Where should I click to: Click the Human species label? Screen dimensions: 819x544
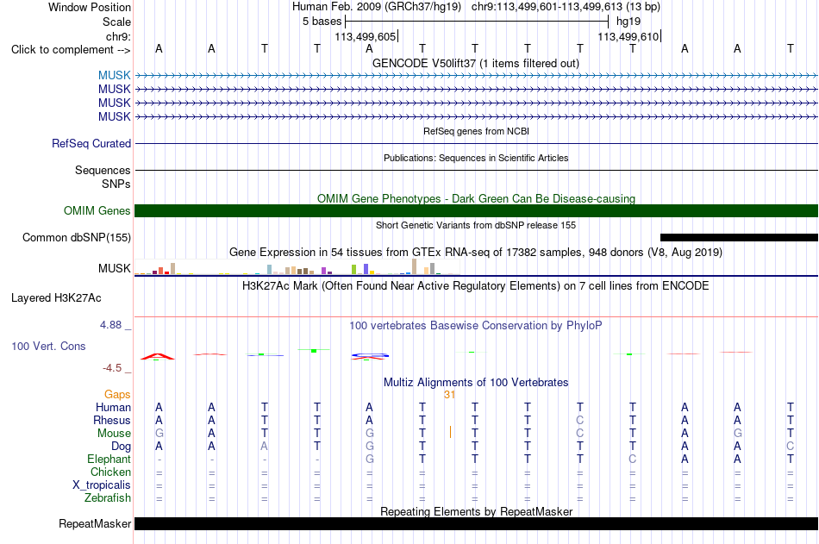113,407
